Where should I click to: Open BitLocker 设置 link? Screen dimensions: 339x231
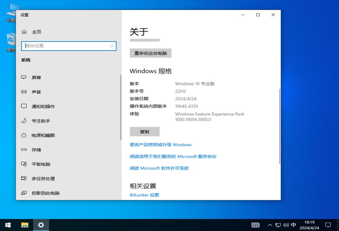tap(144, 195)
